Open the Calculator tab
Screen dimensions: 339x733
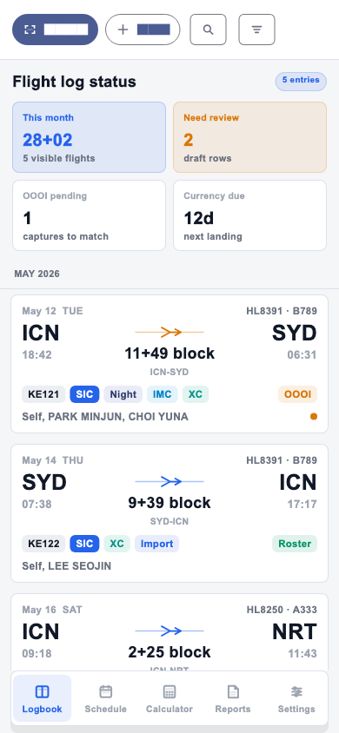(x=169, y=698)
